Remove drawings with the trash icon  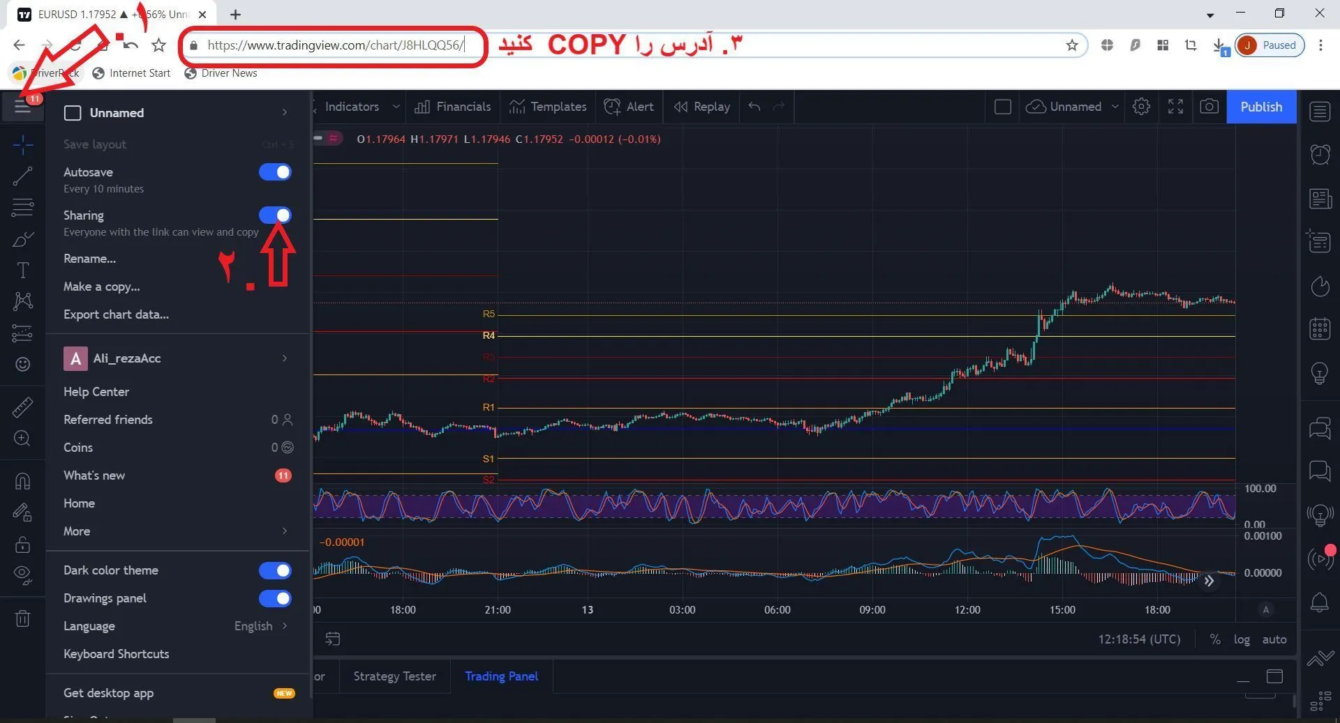pos(22,618)
